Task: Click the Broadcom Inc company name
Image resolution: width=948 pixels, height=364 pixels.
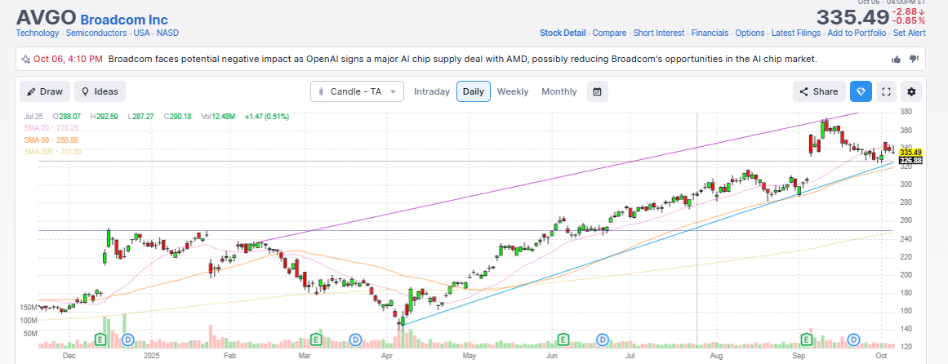Action: pos(124,20)
